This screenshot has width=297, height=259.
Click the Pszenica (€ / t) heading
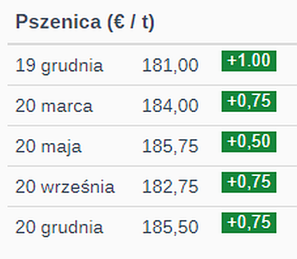(x=85, y=22)
